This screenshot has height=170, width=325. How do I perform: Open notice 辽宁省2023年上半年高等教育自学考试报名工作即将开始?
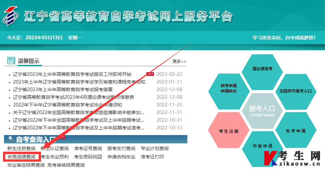coord(72,74)
